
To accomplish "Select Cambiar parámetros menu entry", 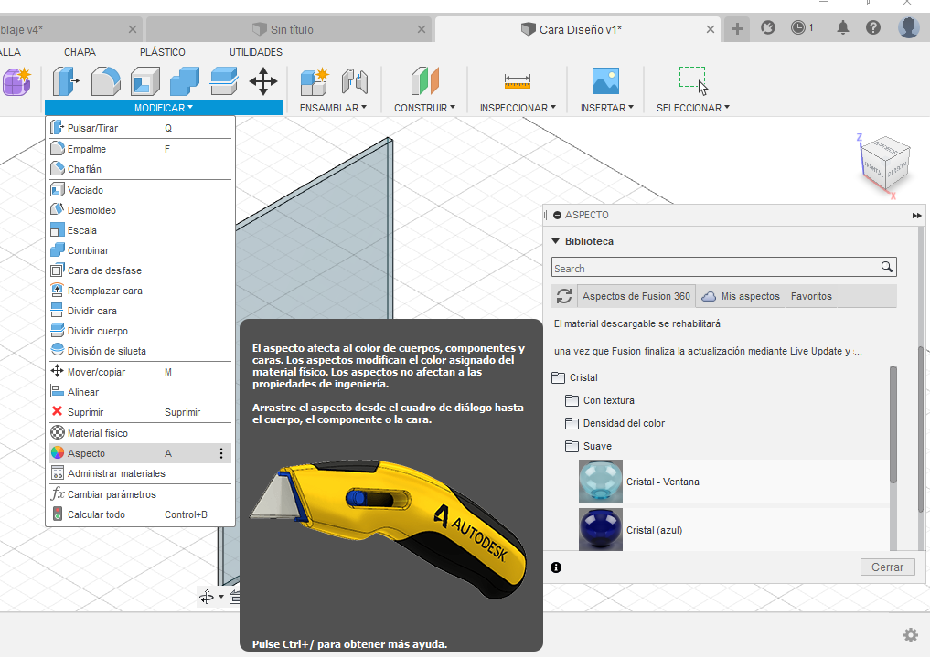I will [x=141, y=494].
